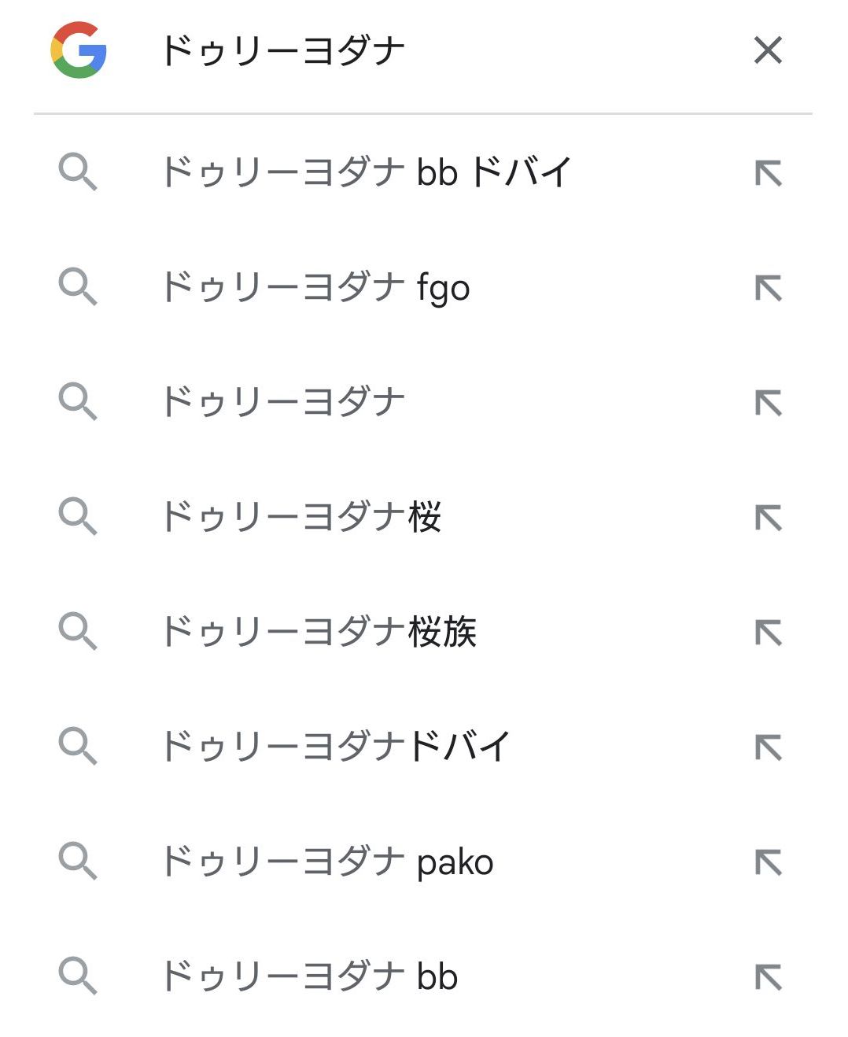Open suggestion "ドゥリーヨダナ pako"
This screenshot has width=848, height=1037.
[327, 862]
